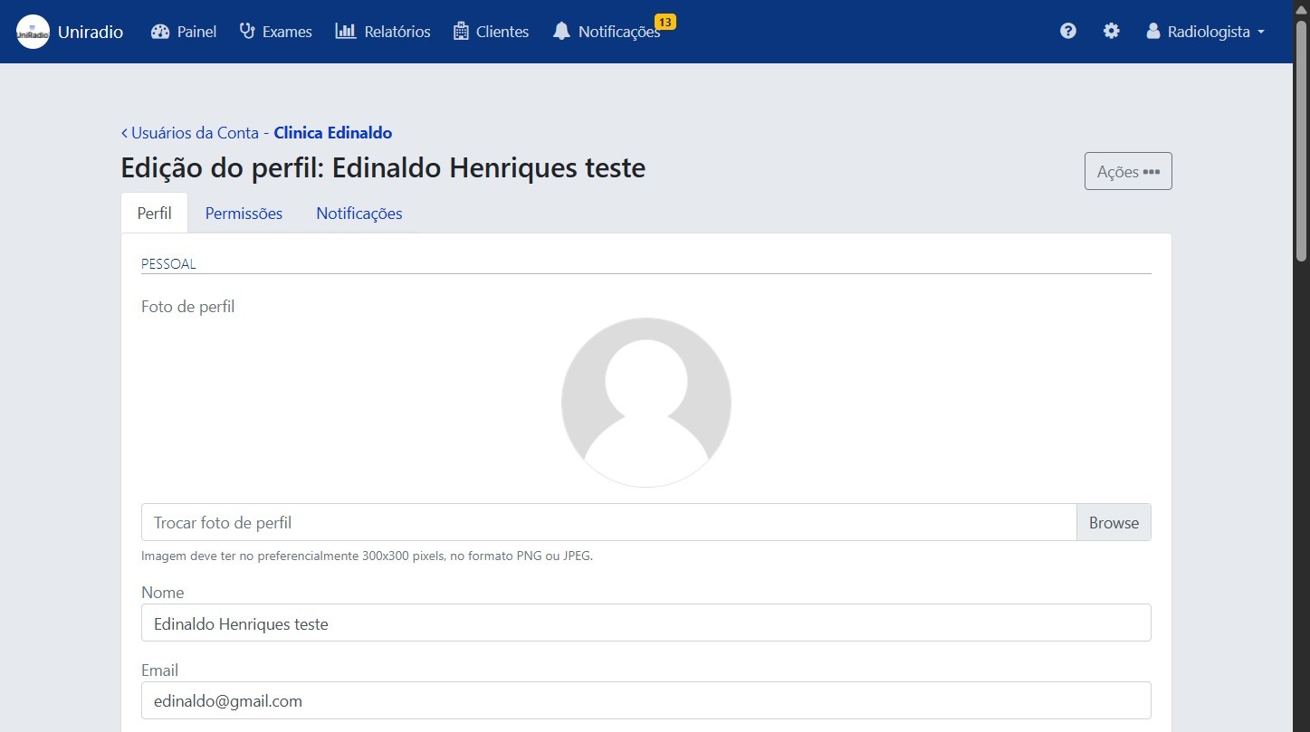Select the Email field with edinaldo@gmail.com
This screenshot has width=1310, height=732.
[645, 700]
